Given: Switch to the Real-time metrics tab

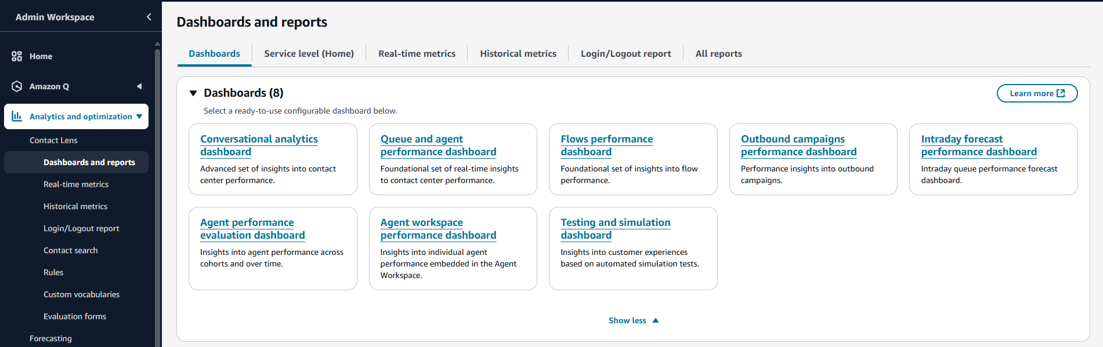Looking at the screenshot, I should [417, 54].
